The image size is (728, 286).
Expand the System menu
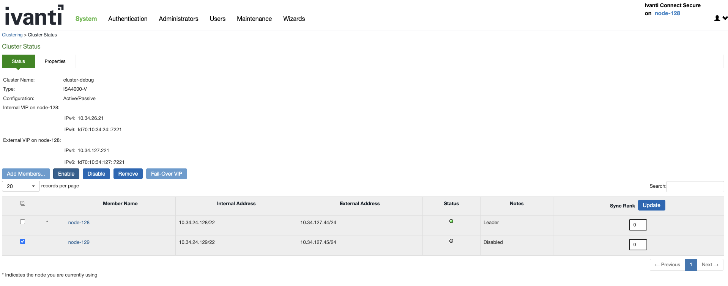pyautogui.click(x=86, y=19)
